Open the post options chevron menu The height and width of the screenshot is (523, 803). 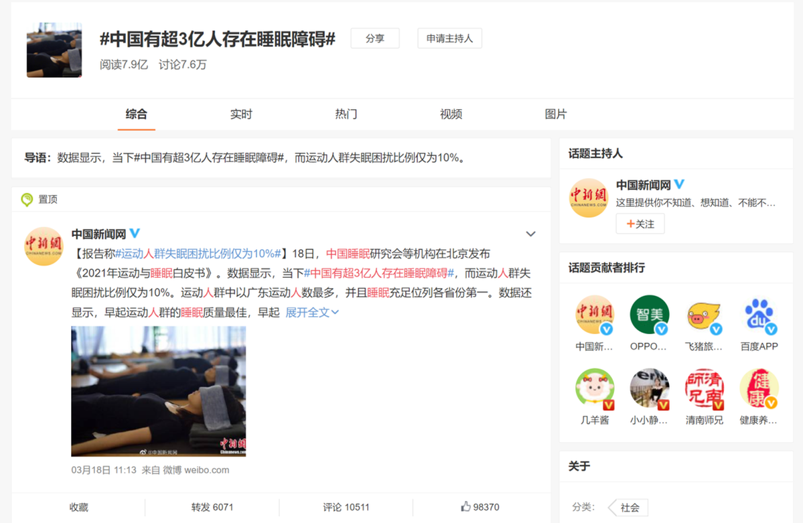(x=530, y=234)
